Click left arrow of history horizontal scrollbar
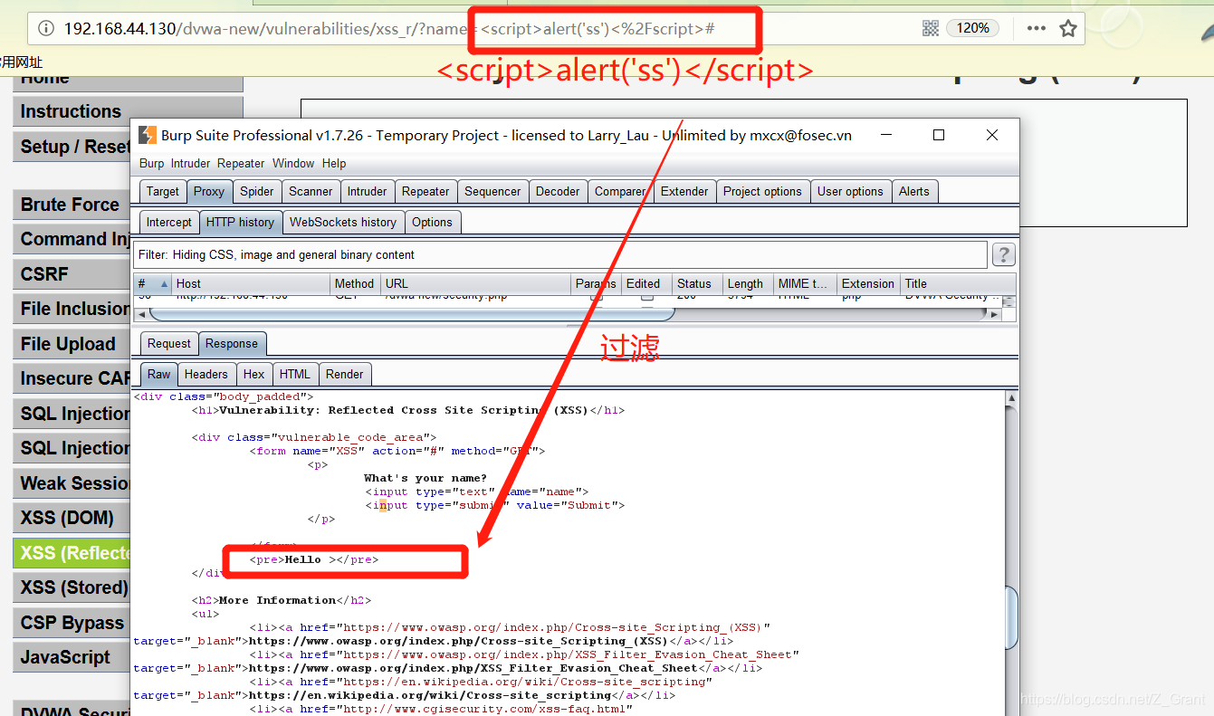Screen dimensions: 1214x716 pyautogui.click(x=140, y=314)
